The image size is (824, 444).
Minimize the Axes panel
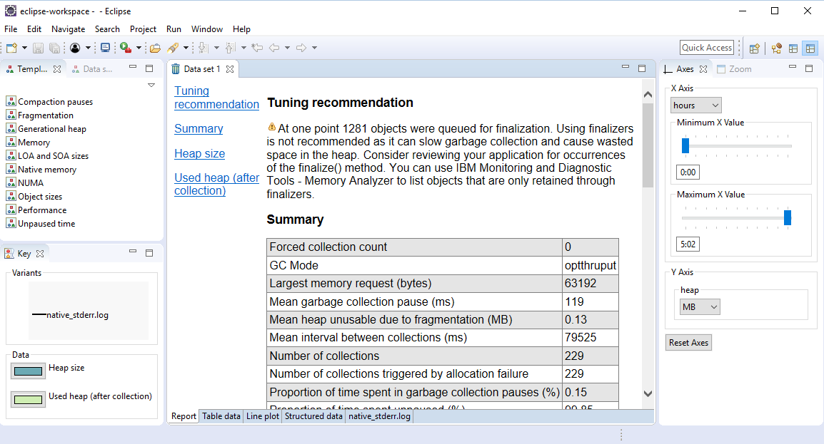pos(793,68)
